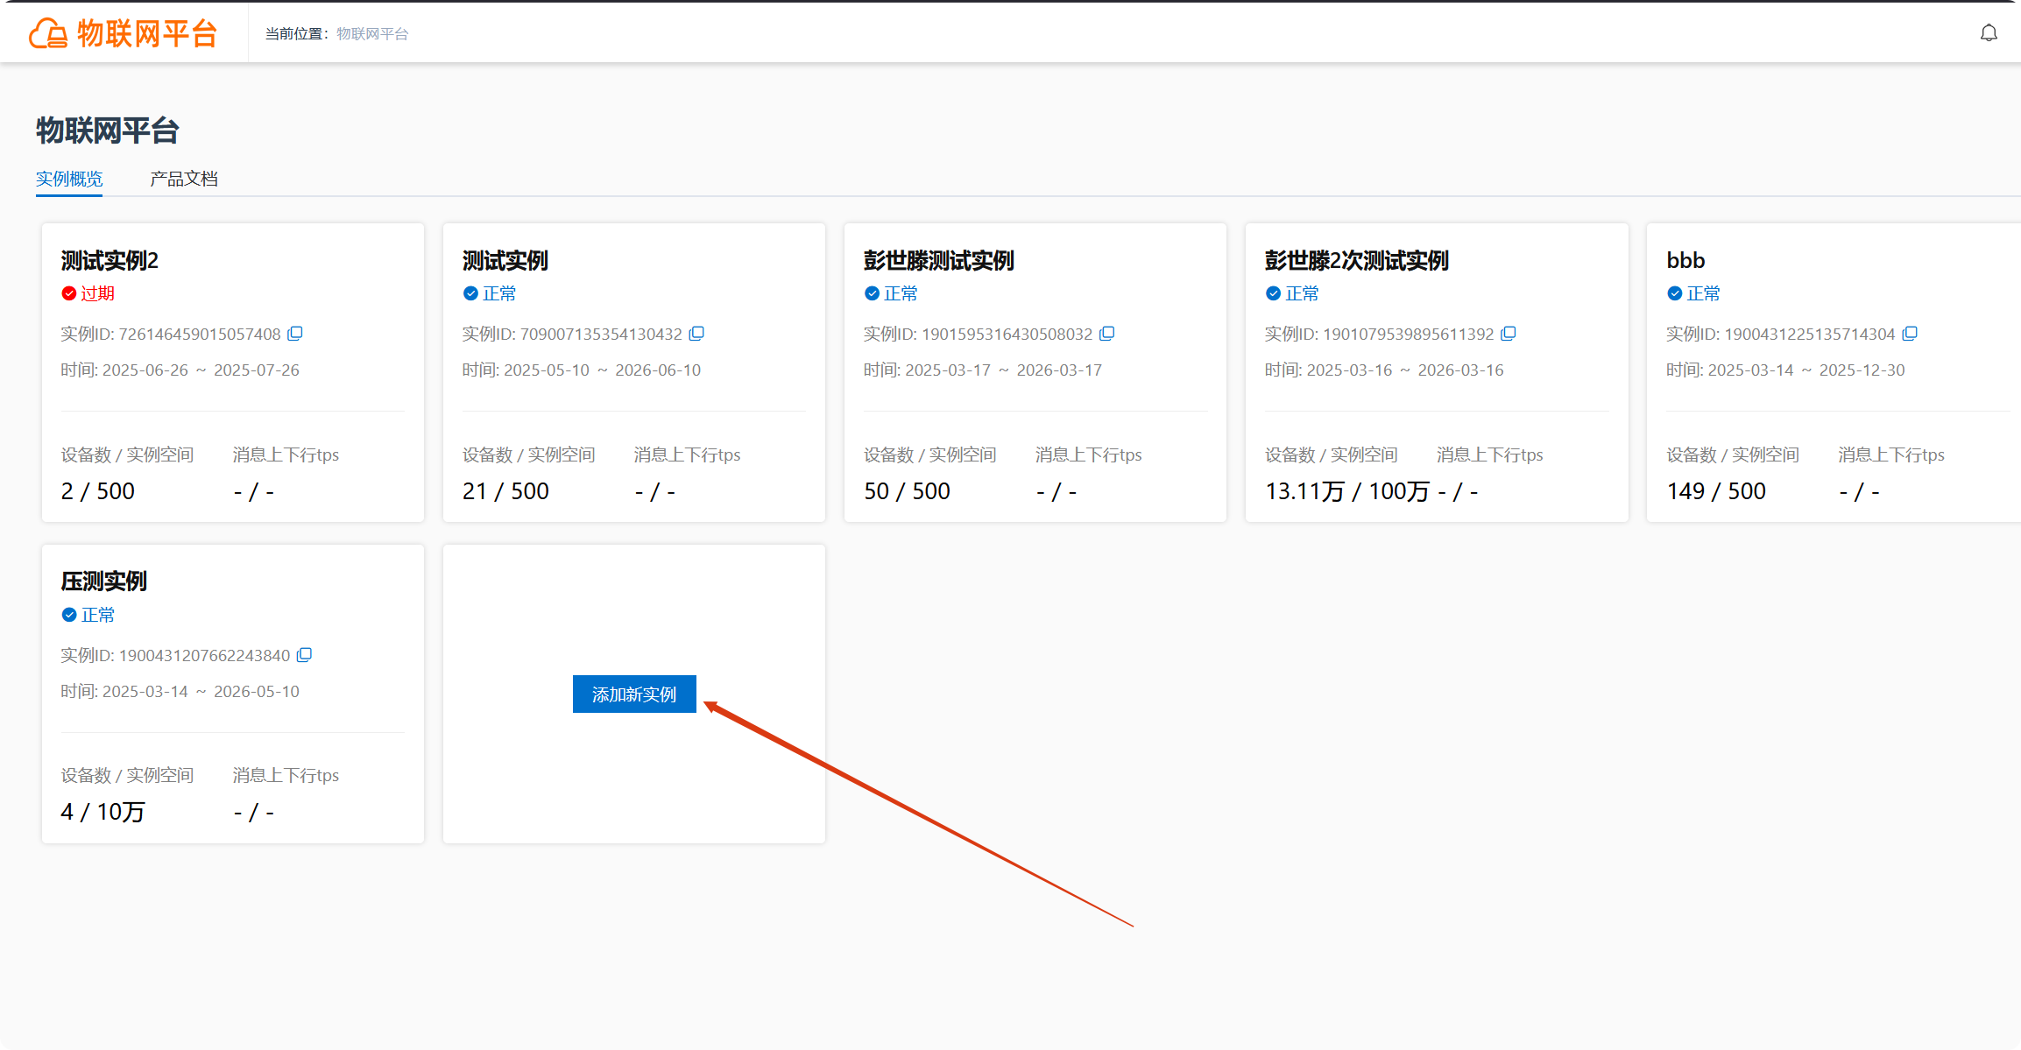Copy instance ID of 测试实例
2021x1050 pixels.
[x=696, y=334]
